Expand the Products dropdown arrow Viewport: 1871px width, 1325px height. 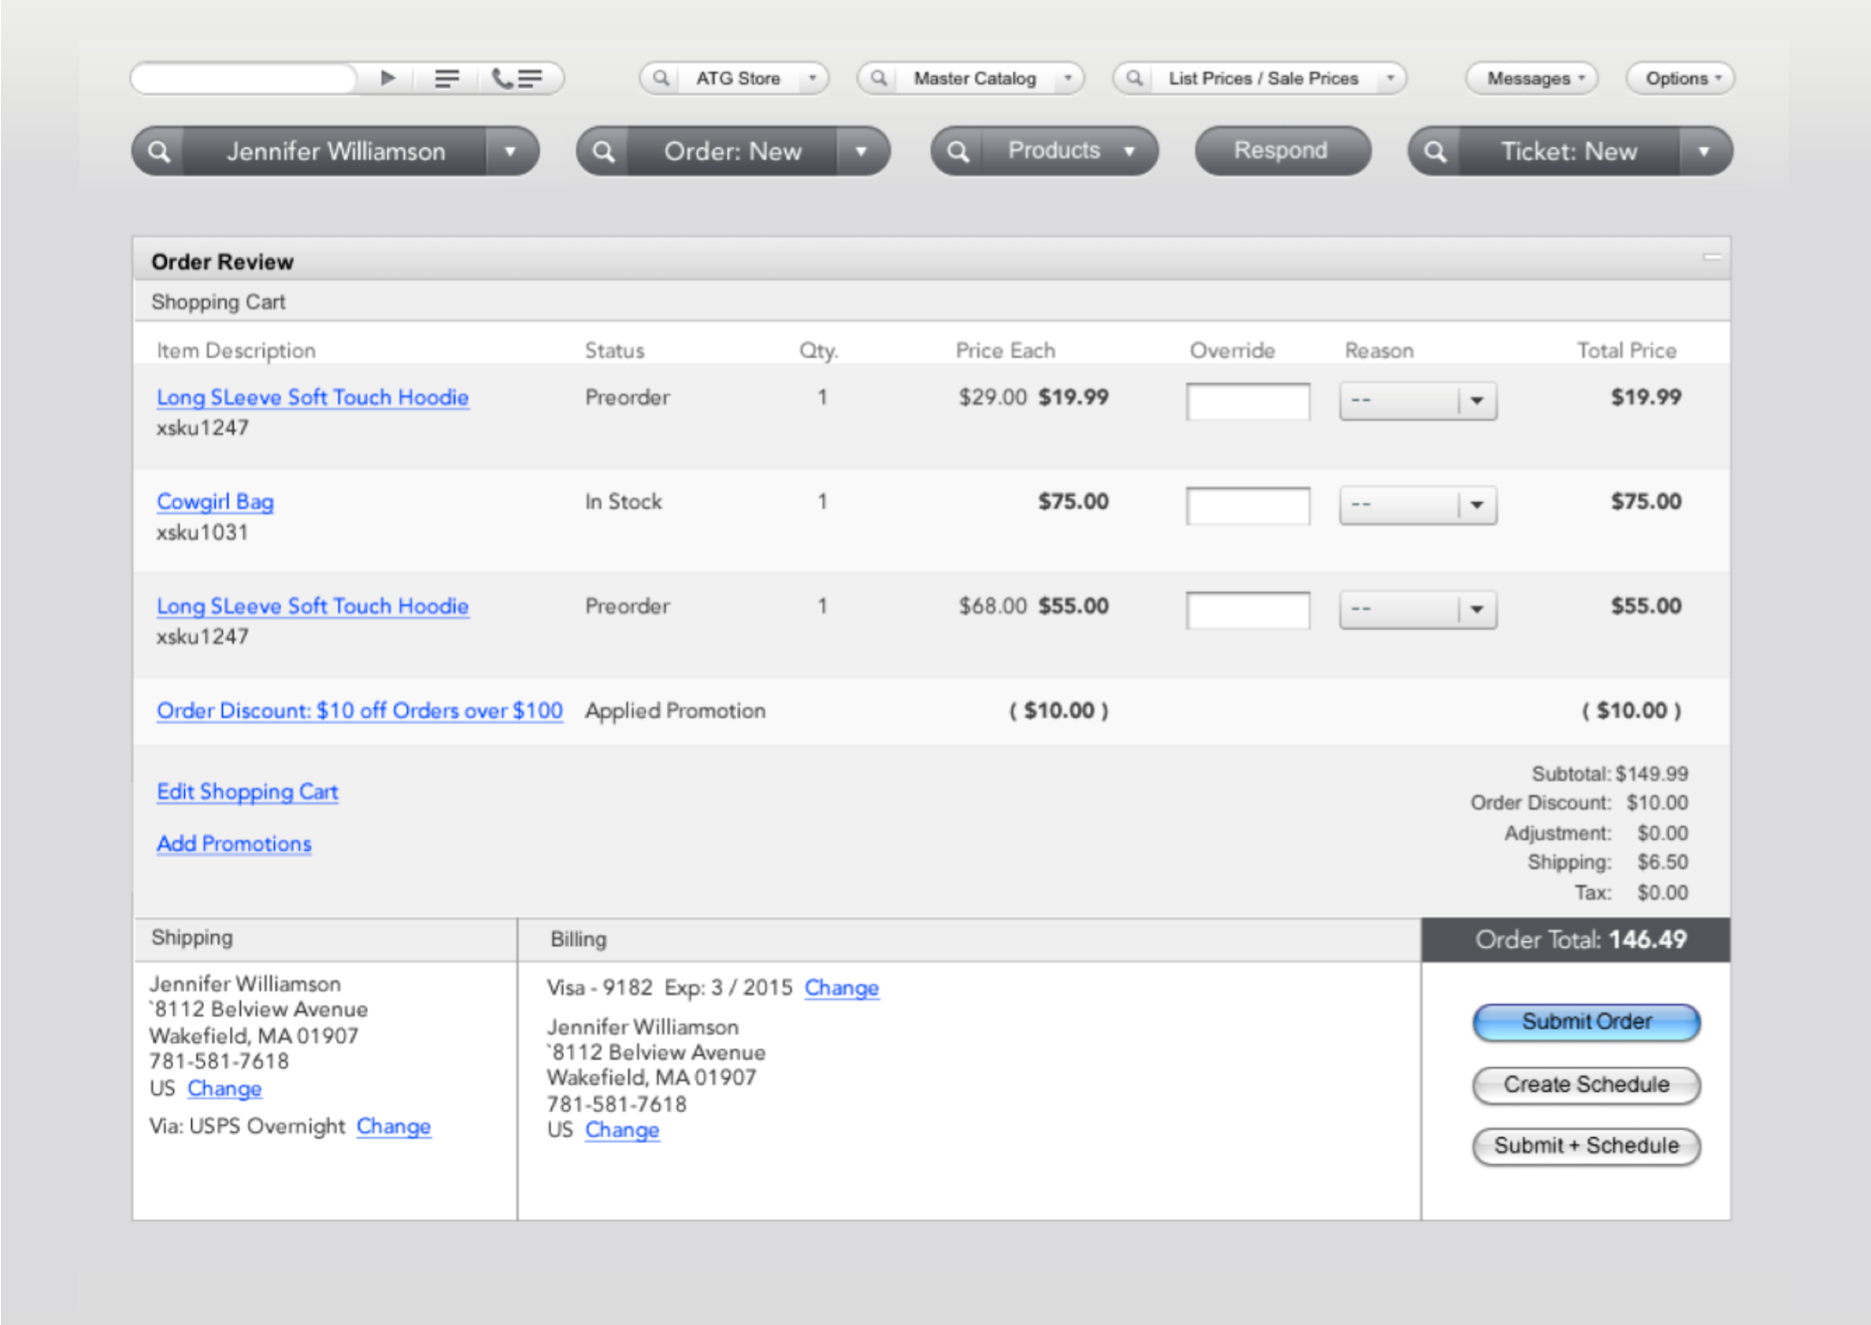click(1129, 151)
